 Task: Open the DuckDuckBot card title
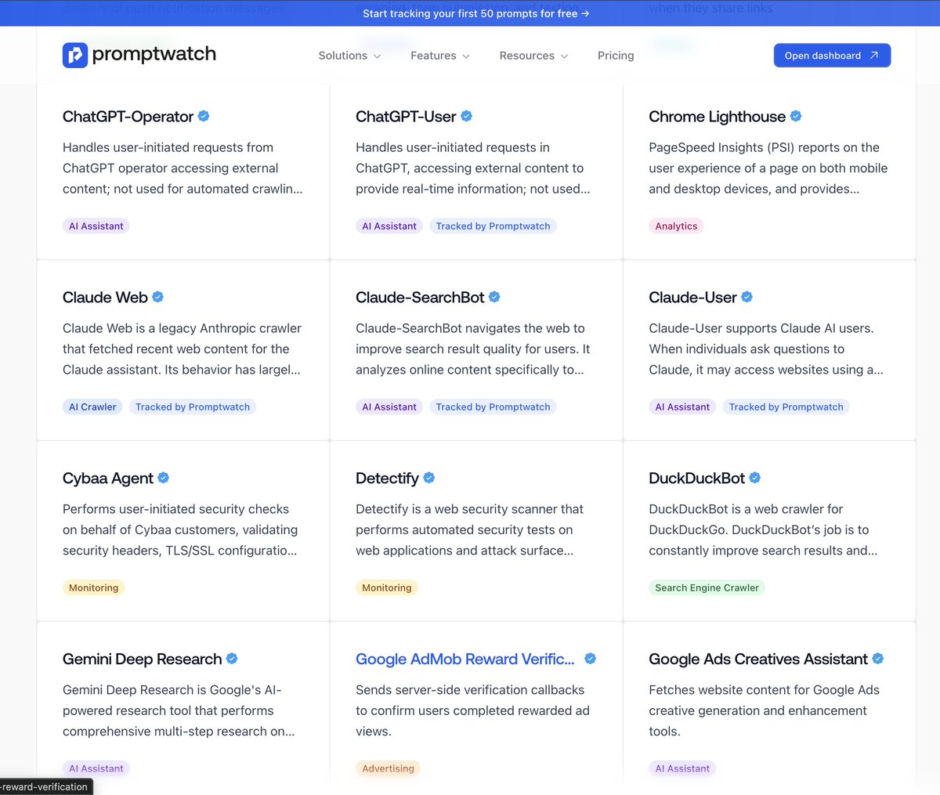point(697,479)
